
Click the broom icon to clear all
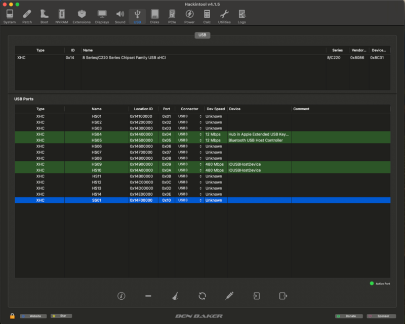coord(175,296)
